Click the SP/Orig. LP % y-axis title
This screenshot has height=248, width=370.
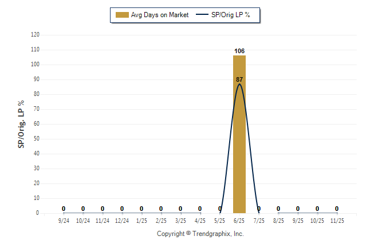point(21,124)
